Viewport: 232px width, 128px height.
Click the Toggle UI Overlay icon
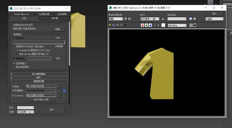[x=191, y=25]
